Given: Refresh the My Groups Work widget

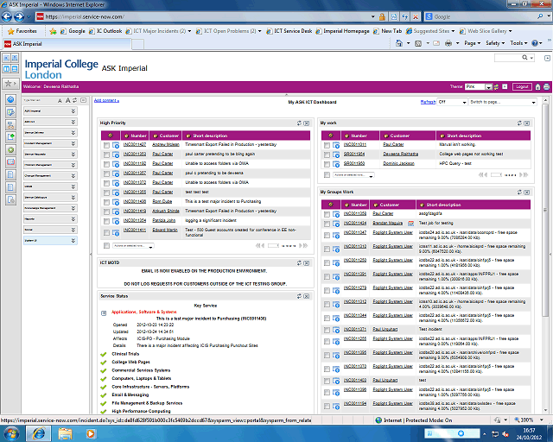Looking at the screenshot, I should (519, 191).
